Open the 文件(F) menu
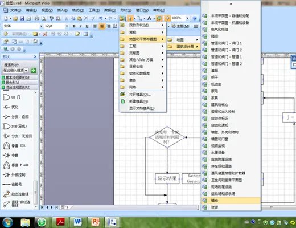Image resolution: width=296 pixels, height=228 pixels. [16, 10]
